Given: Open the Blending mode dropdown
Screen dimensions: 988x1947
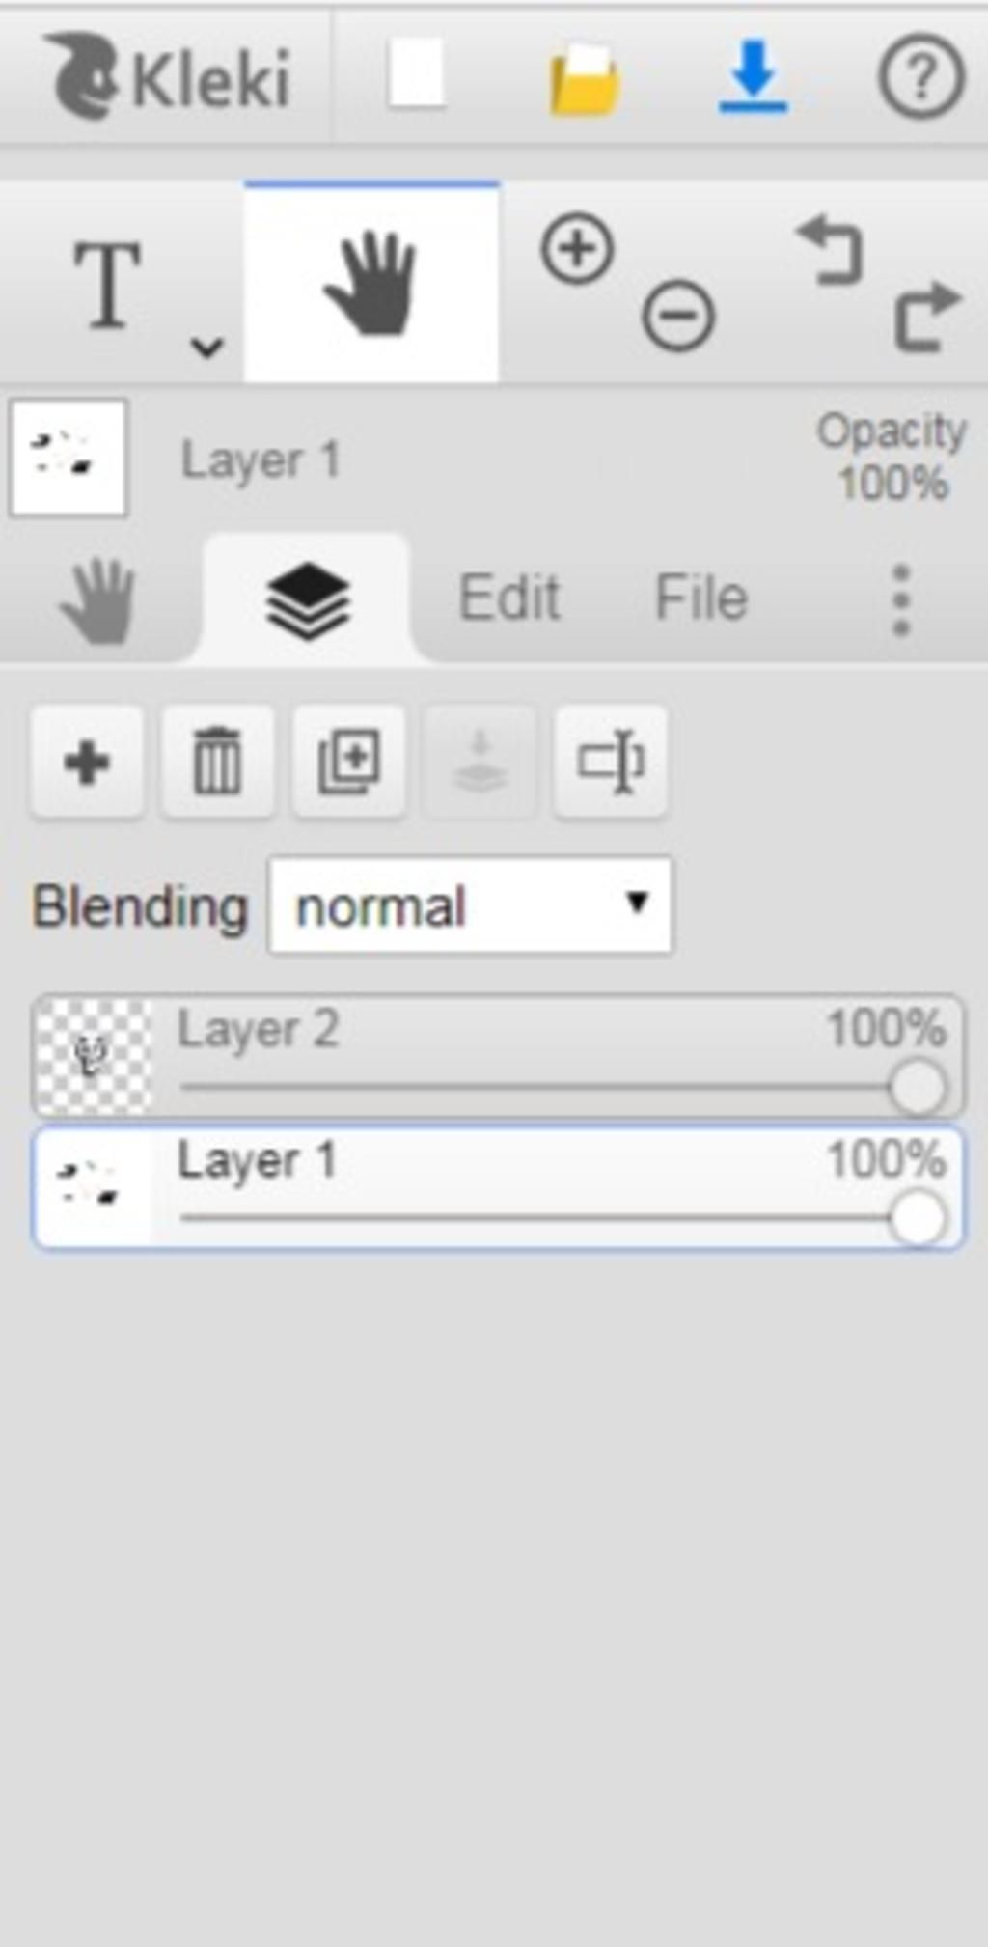Looking at the screenshot, I should 470,905.
